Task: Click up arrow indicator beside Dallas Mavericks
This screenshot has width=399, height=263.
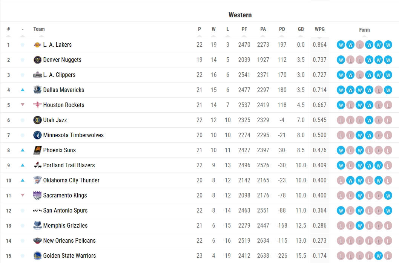Action: (x=23, y=90)
